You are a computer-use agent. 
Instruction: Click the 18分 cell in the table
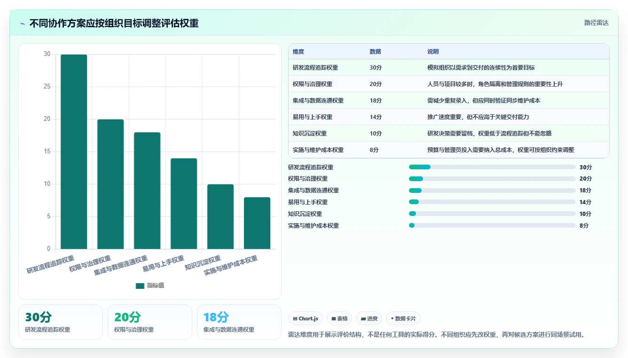394,101
